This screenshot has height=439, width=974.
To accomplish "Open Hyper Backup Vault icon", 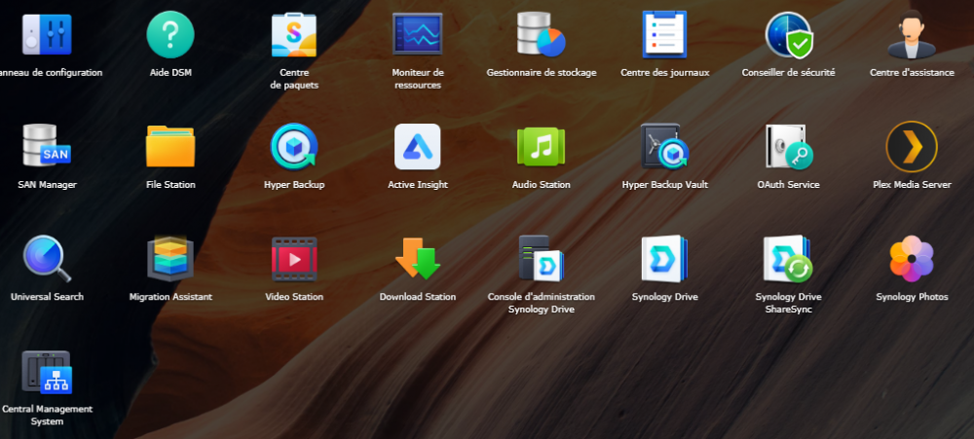I will [664, 147].
